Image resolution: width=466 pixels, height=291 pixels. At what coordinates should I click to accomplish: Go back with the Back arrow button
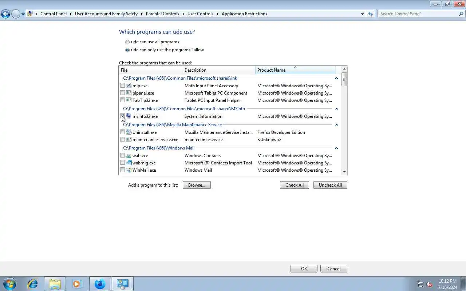click(x=5, y=14)
